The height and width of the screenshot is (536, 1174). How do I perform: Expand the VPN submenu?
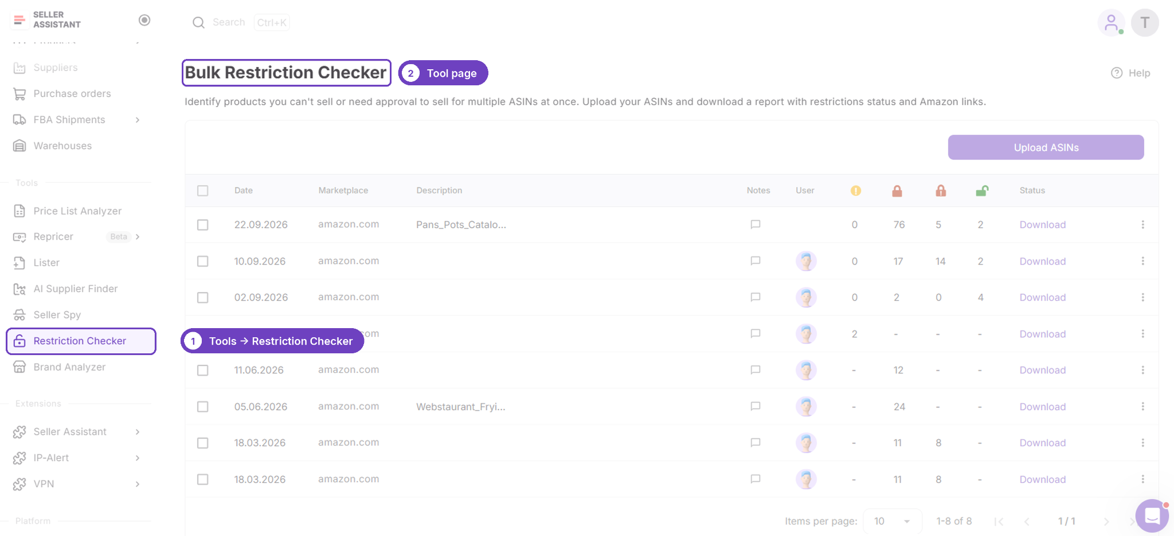click(138, 484)
